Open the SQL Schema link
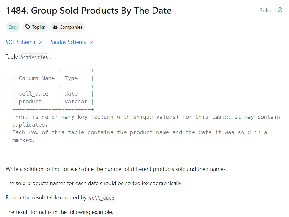The image size is (289, 217). [x=20, y=42]
